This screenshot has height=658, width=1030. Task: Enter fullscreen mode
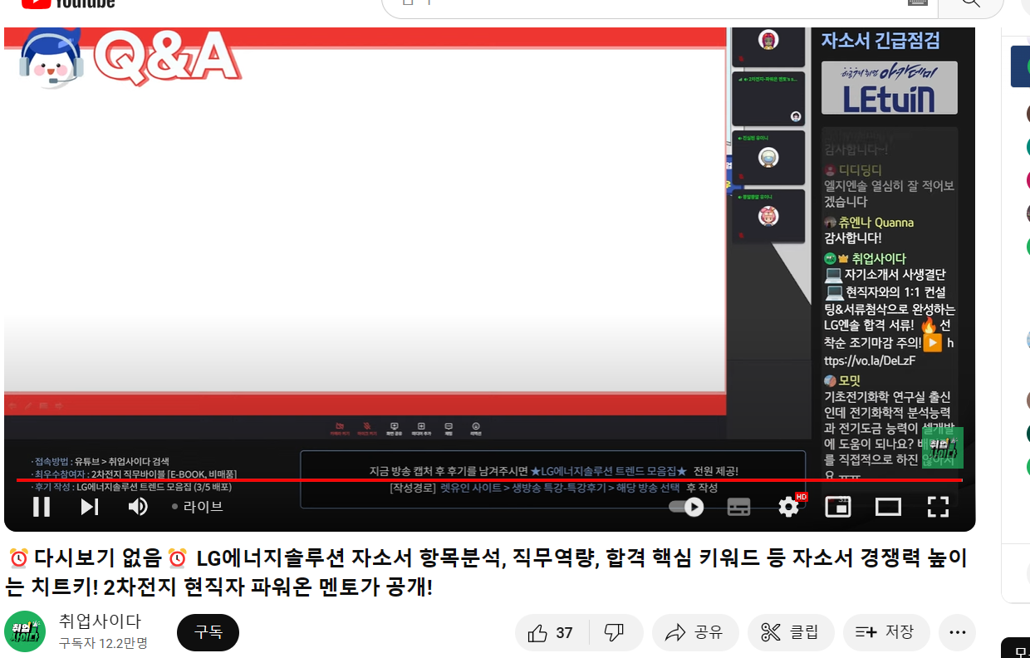pyautogui.click(x=938, y=507)
